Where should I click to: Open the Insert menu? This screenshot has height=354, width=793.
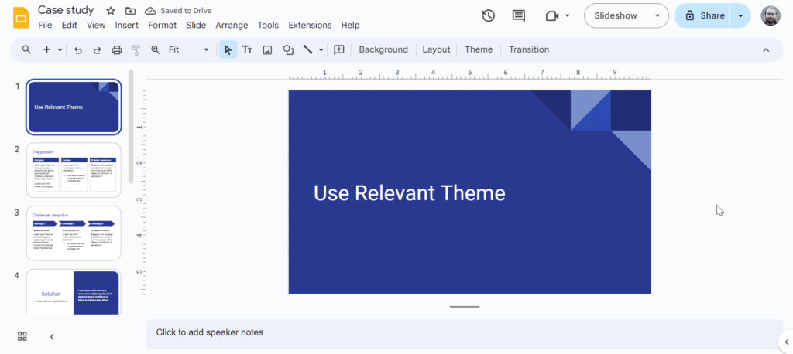[126, 25]
